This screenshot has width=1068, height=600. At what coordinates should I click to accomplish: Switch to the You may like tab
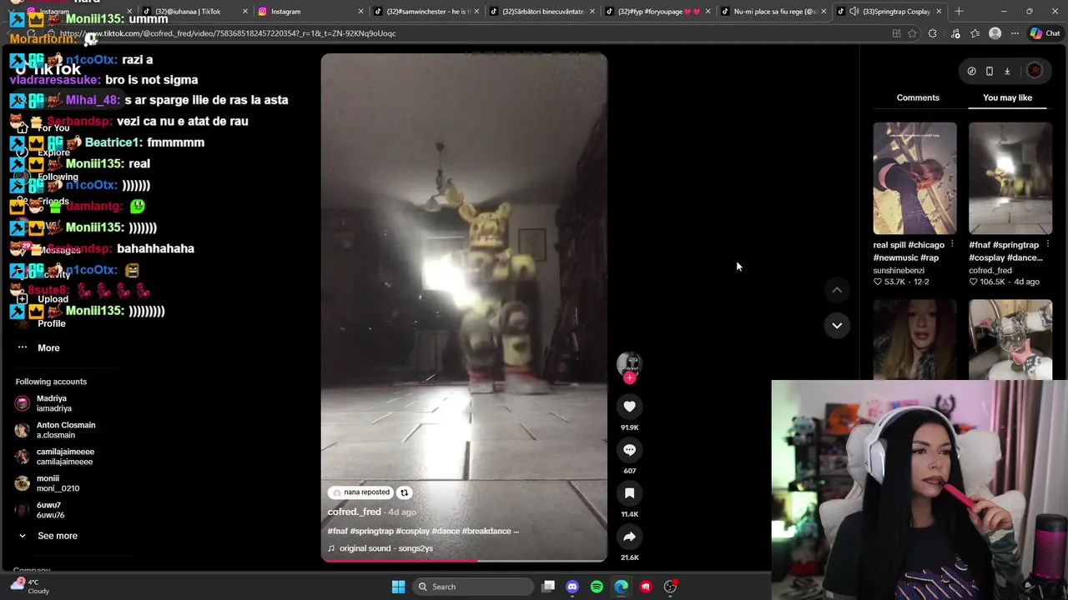coord(1007,97)
